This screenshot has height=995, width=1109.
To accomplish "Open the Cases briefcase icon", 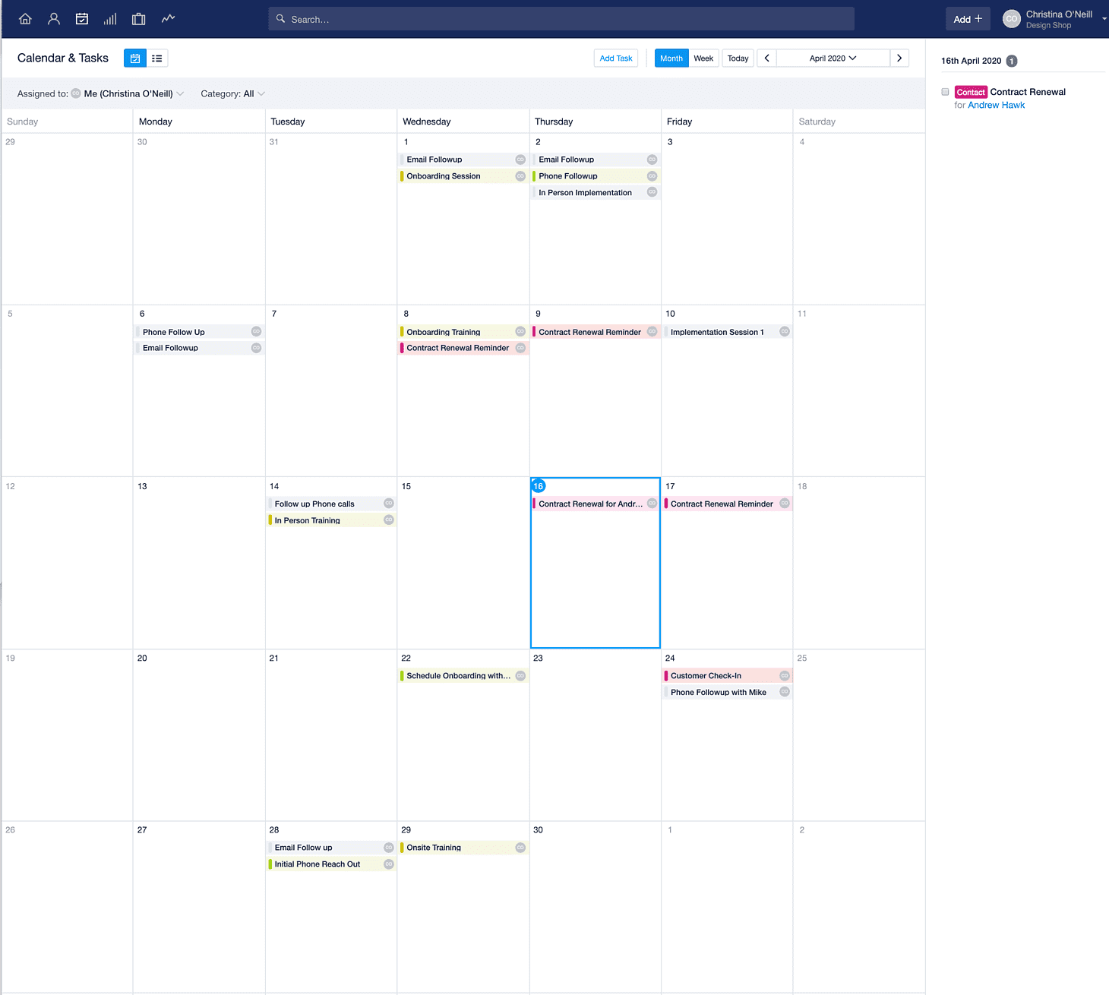I will click(139, 19).
